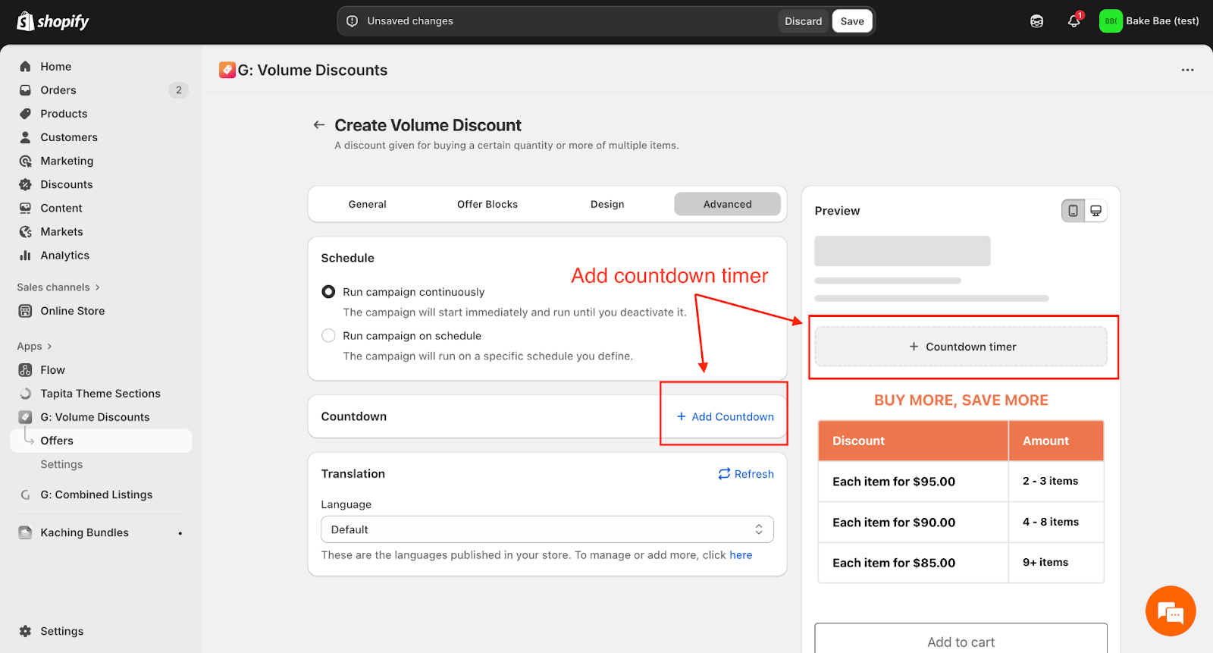Screen dimensions: 1213x653
Task: Open Offers in the sidebar
Action: tap(101, 441)
